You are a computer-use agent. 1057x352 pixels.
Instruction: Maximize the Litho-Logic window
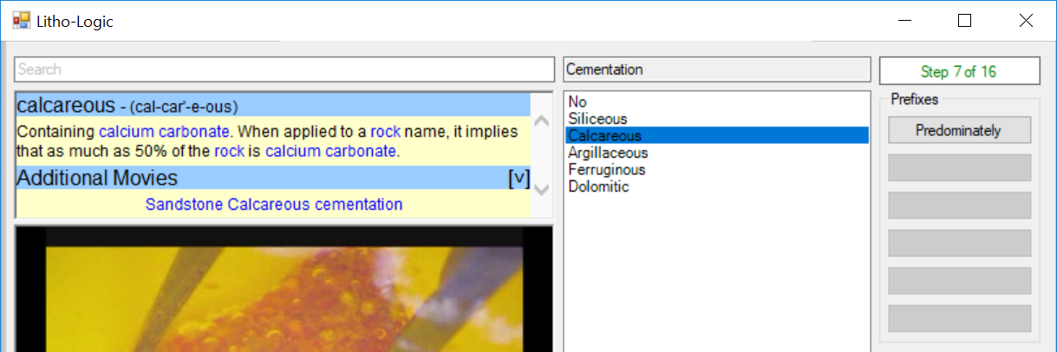click(964, 21)
